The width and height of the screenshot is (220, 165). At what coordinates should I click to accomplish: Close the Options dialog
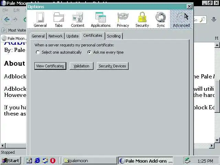(189, 7)
